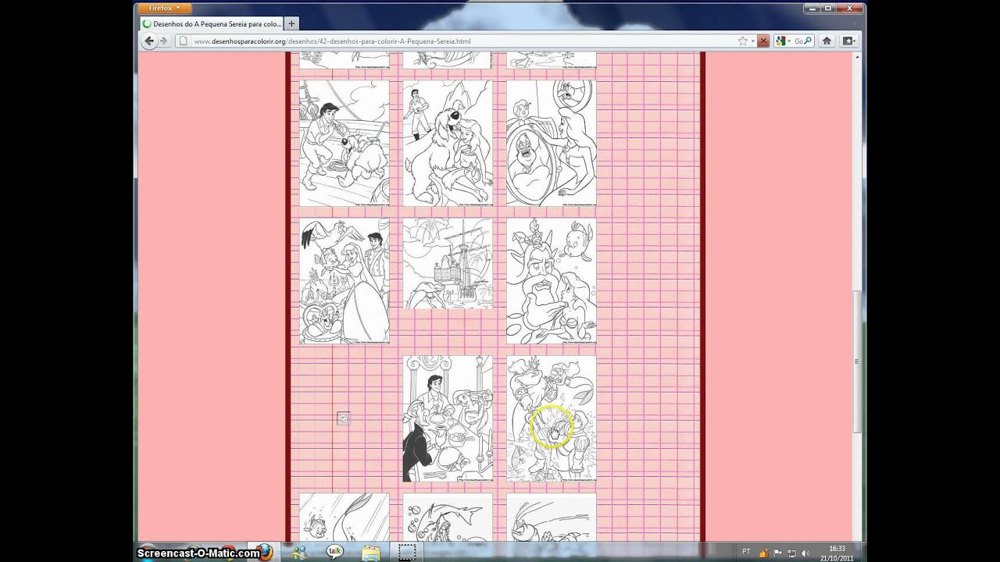Screen dimensions: 1000x562
Task: Click the vertical scrollbar thumb of the page
Action: [857, 361]
